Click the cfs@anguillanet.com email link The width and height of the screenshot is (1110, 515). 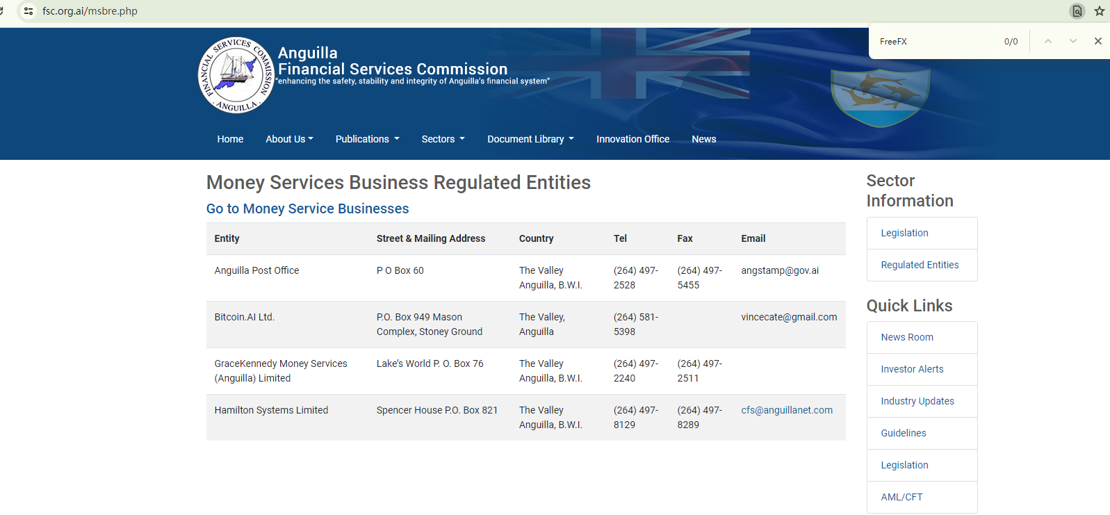tap(786, 410)
